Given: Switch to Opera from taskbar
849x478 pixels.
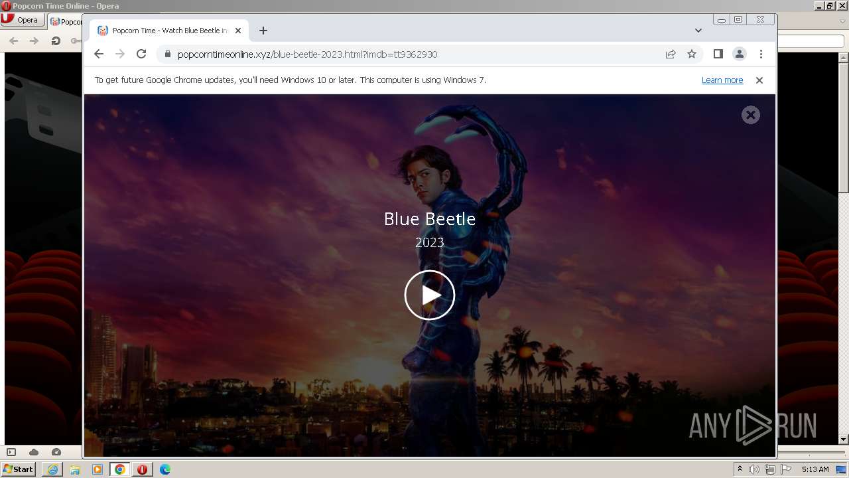Looking at the screenshot, I should pyautogui.click(x=142, y=469).
